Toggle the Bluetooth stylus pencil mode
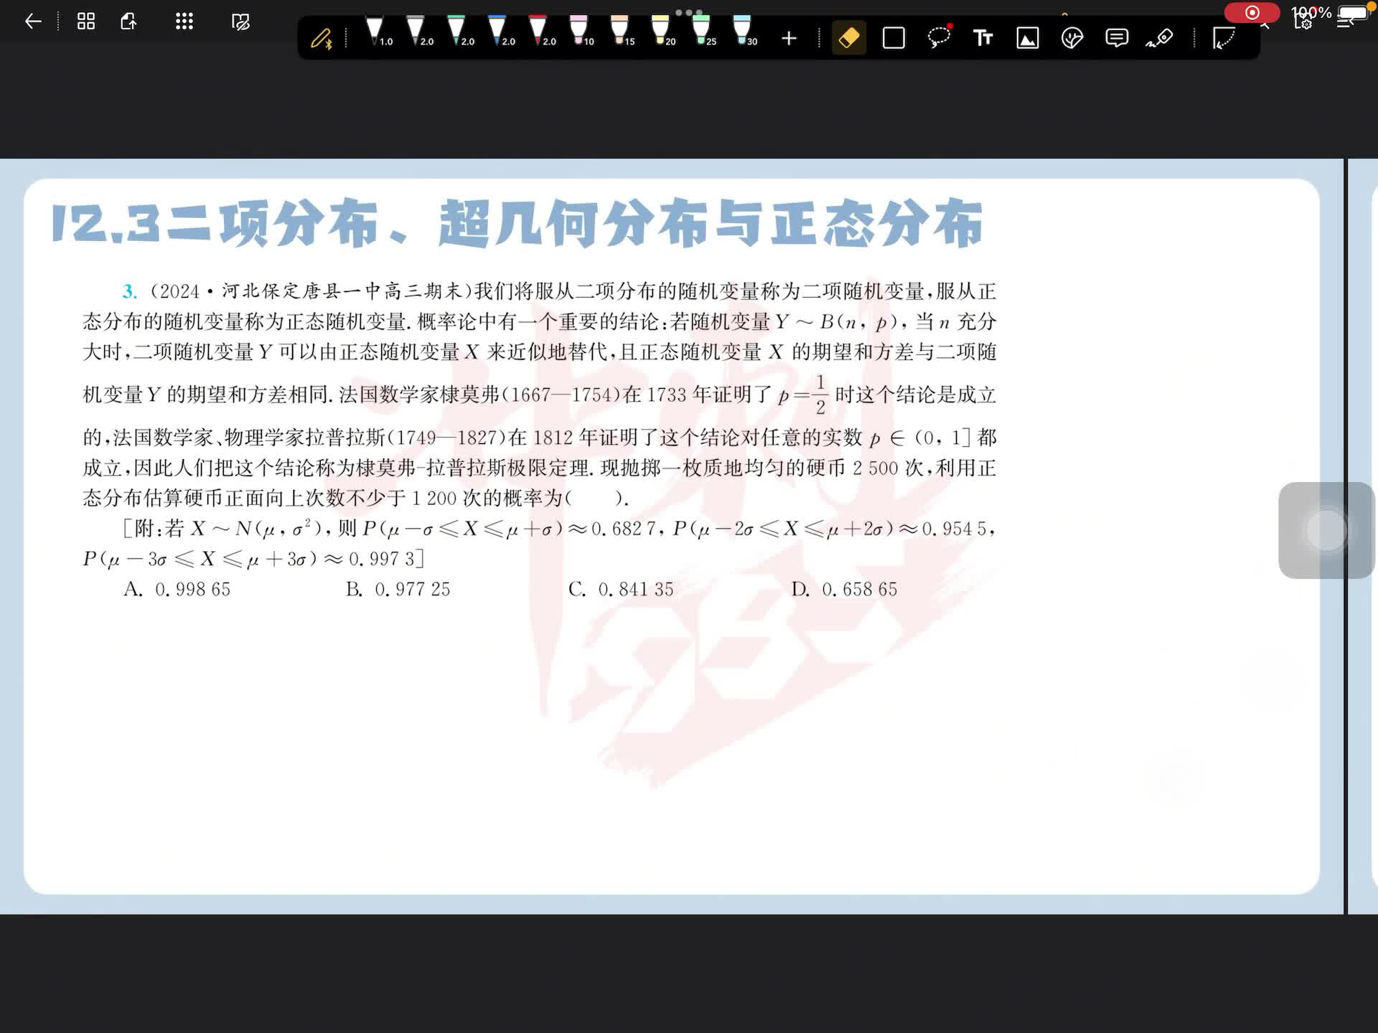This screenshot has height=1033, width=1378. [x=321, y=38]
